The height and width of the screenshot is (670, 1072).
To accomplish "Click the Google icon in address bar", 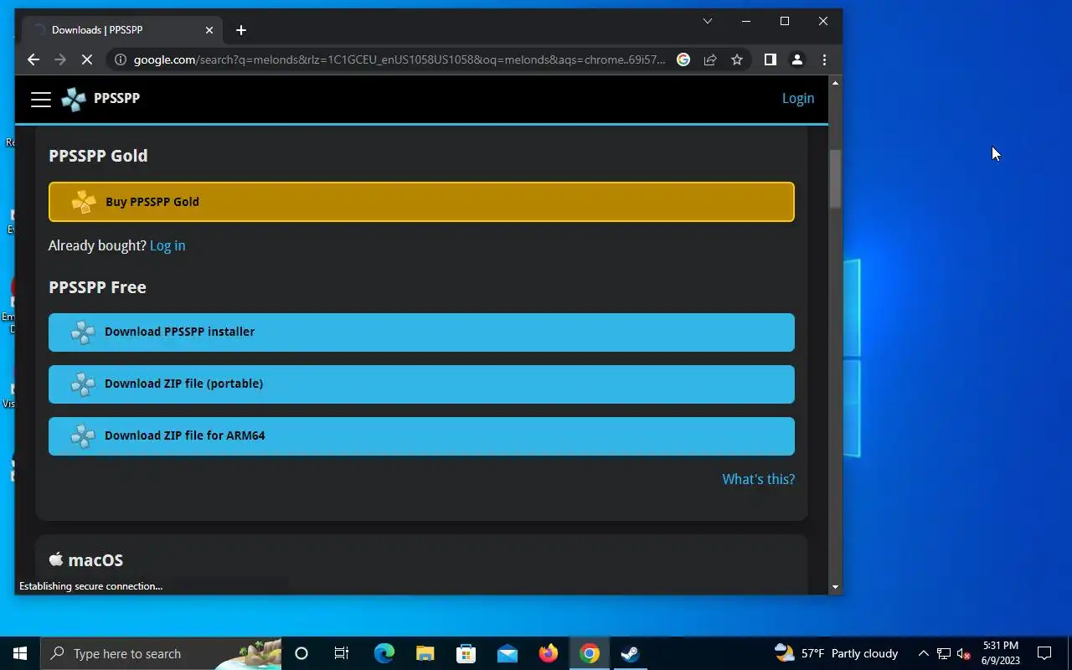I will click(x=683, y=59).
